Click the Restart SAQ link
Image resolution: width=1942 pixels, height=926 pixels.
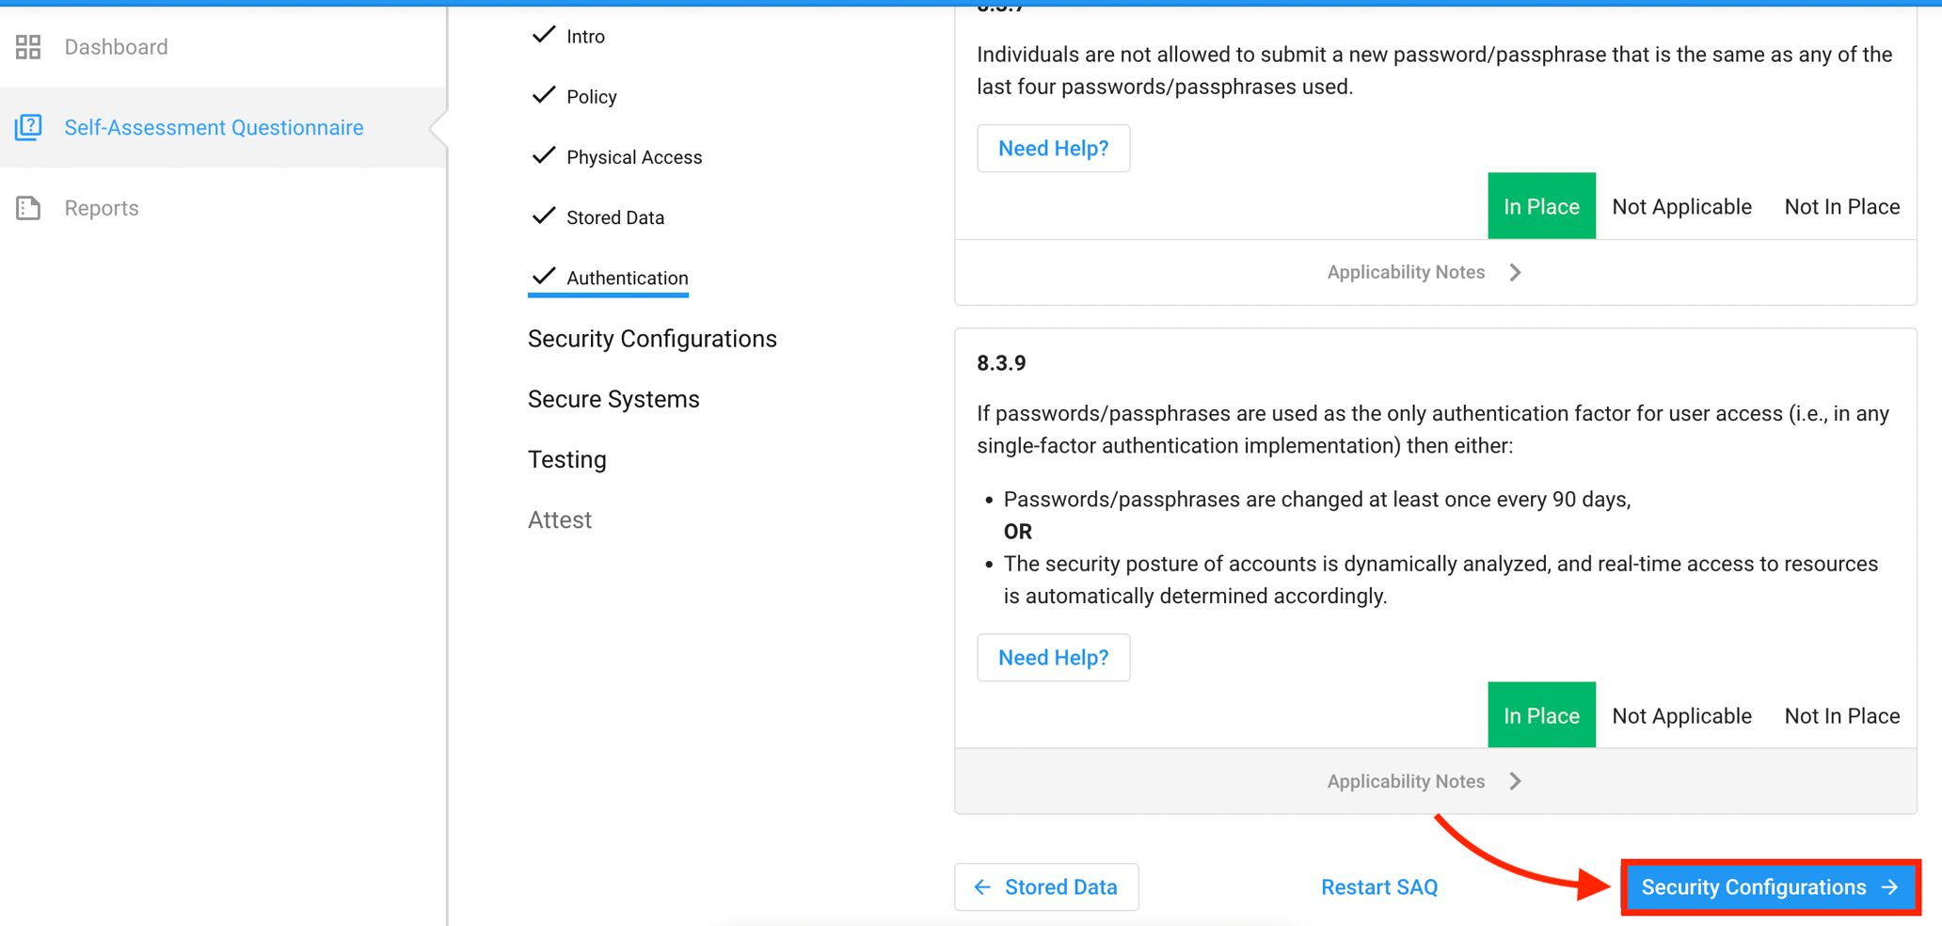(1378, 887)
